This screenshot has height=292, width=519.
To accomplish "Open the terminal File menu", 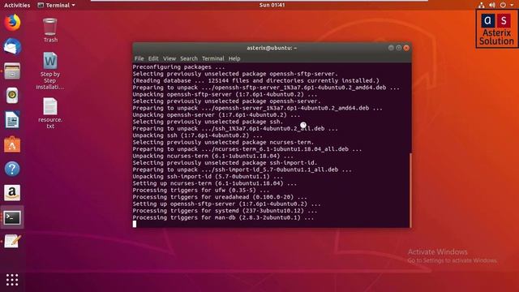I will 139,58.
